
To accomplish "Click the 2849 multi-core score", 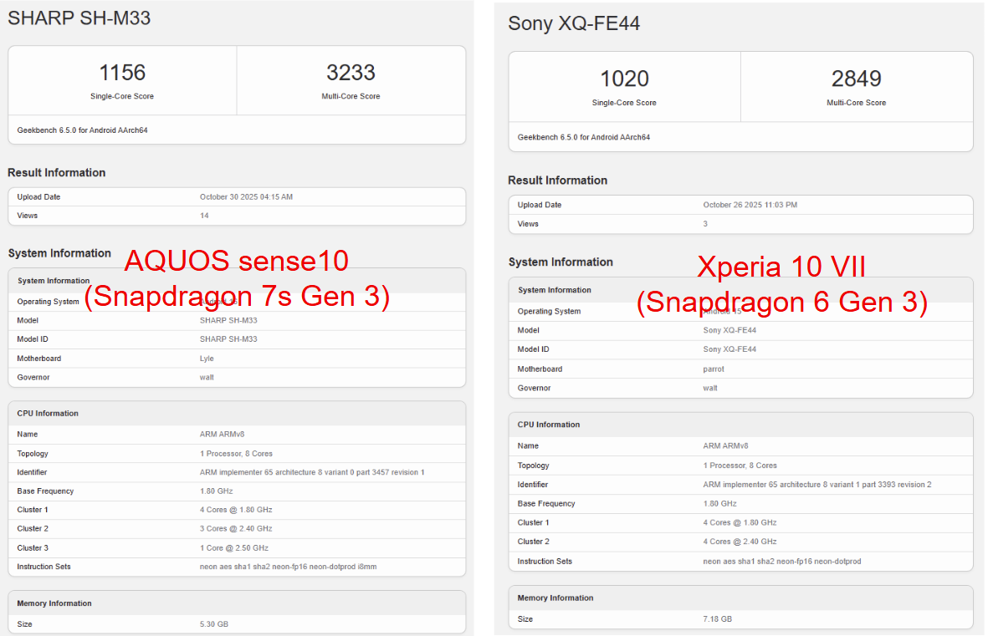I will [x=856, y=79].
